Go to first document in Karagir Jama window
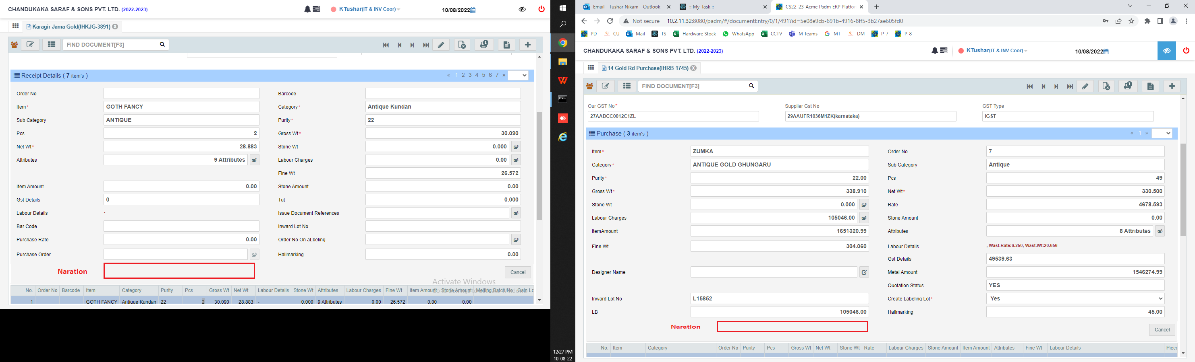This screenshot has width=1195, height=362. point(386,45)
